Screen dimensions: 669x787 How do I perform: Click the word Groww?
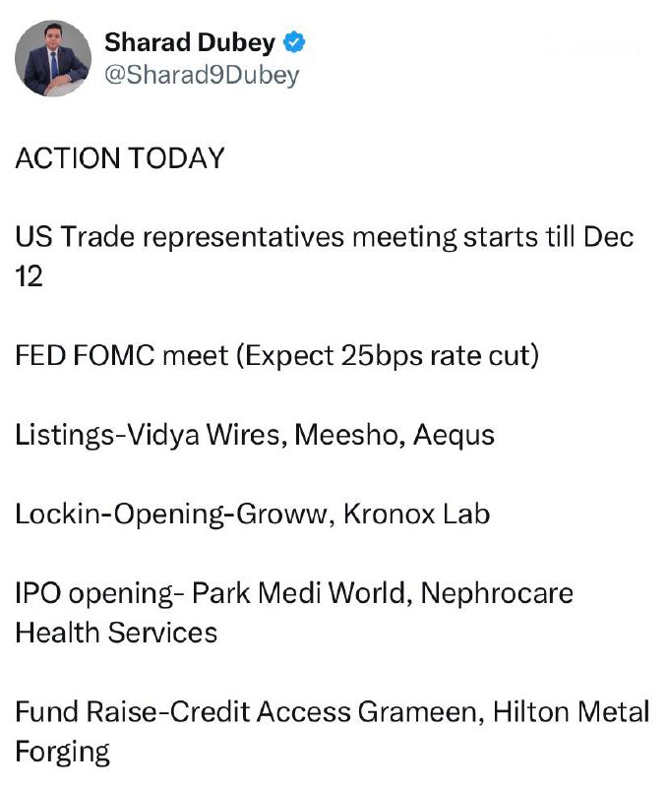pos(289,514)
